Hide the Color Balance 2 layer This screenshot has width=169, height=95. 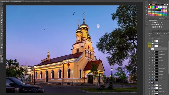(149, 52)
